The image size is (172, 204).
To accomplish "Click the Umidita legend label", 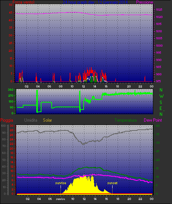I will click(x=31, y=120).
